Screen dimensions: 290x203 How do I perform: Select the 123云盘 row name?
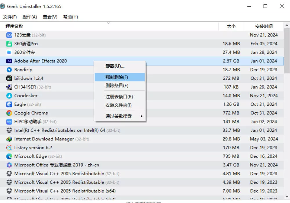tap(22, 35)
